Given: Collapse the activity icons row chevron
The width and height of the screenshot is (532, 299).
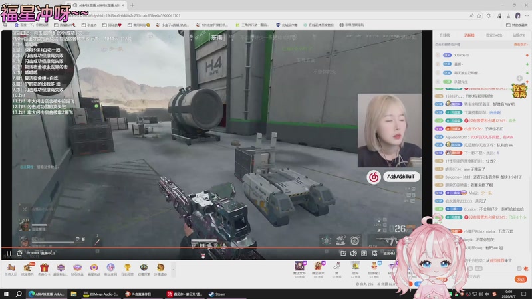Looking at the screenshot, I should point(174,270).
